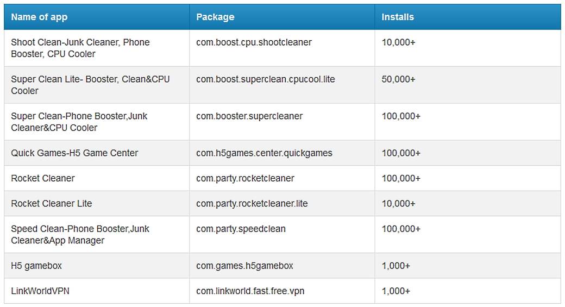This screenshot has width=565, height=307.
Task: Click the com.boost.superclean.cpucool.lite package text
Action: pos(265,79)
